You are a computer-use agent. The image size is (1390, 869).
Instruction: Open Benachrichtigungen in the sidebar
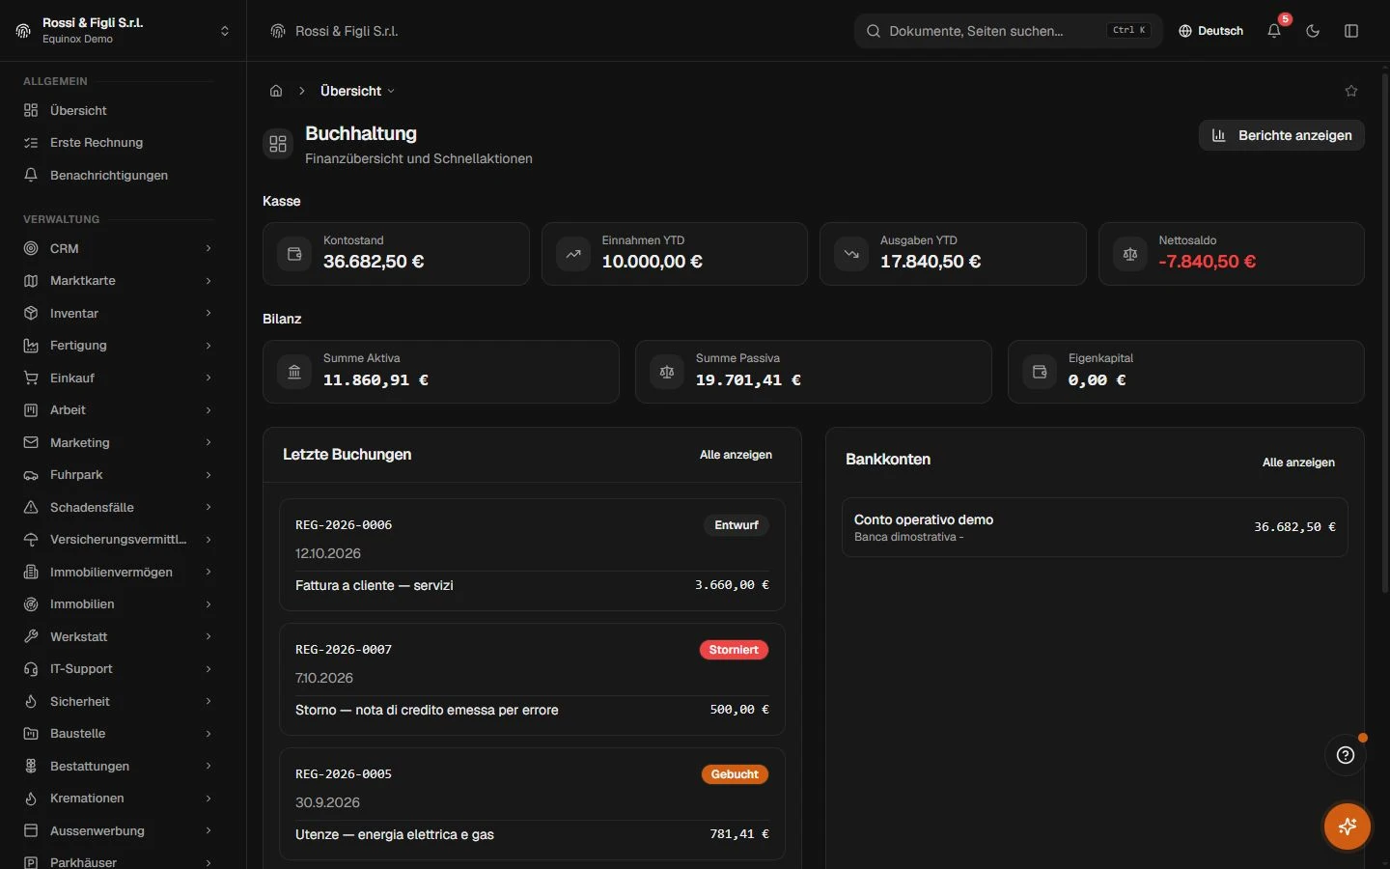119,175
